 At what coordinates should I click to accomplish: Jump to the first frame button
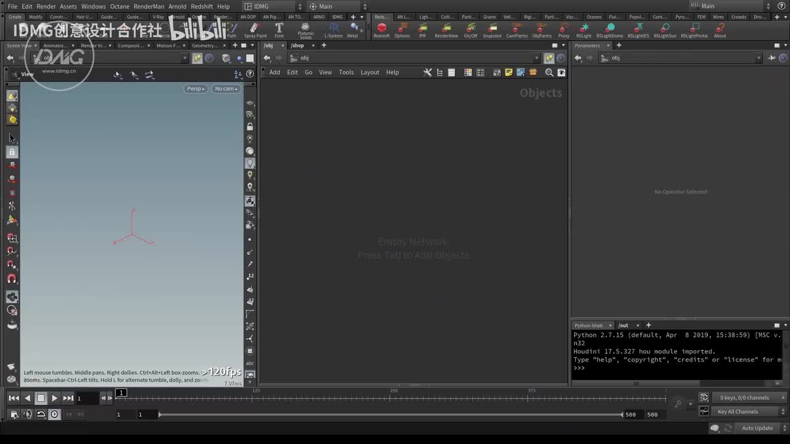(14, 398)
